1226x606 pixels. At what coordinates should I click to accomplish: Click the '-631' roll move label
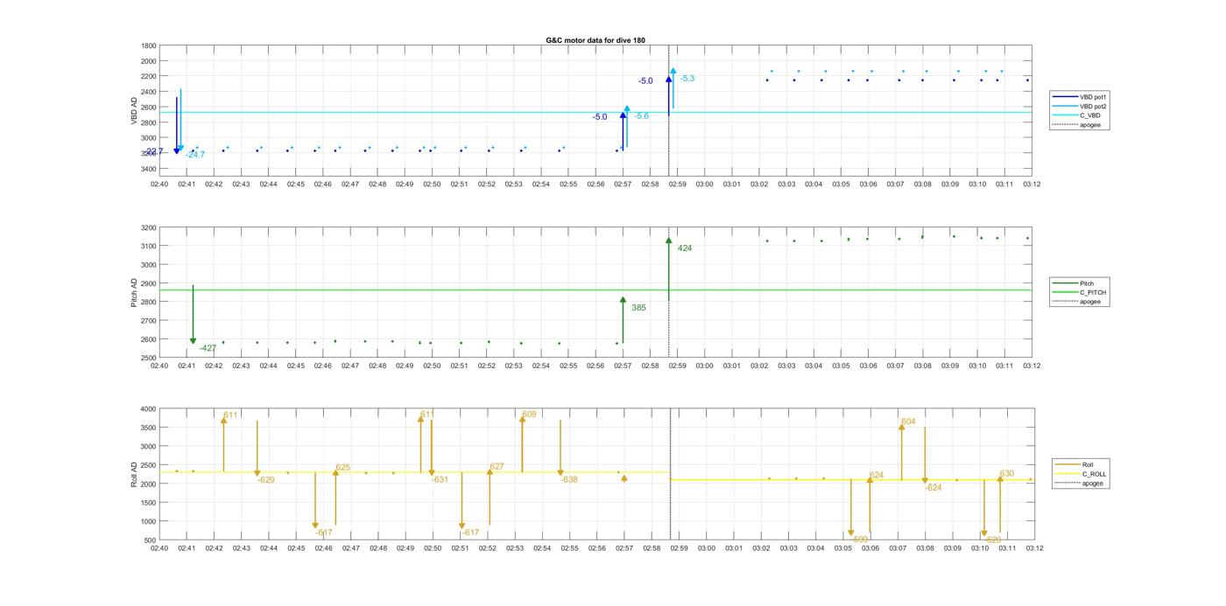[x=440, y=479]
